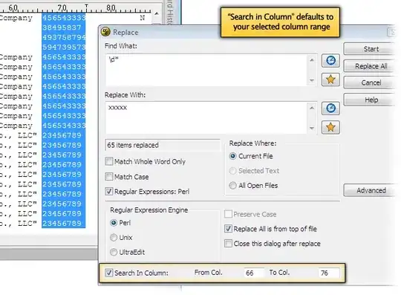Toggle the Match Case checkbox
The height and width of the screenshot is (295, 401).
coord(108,177)
